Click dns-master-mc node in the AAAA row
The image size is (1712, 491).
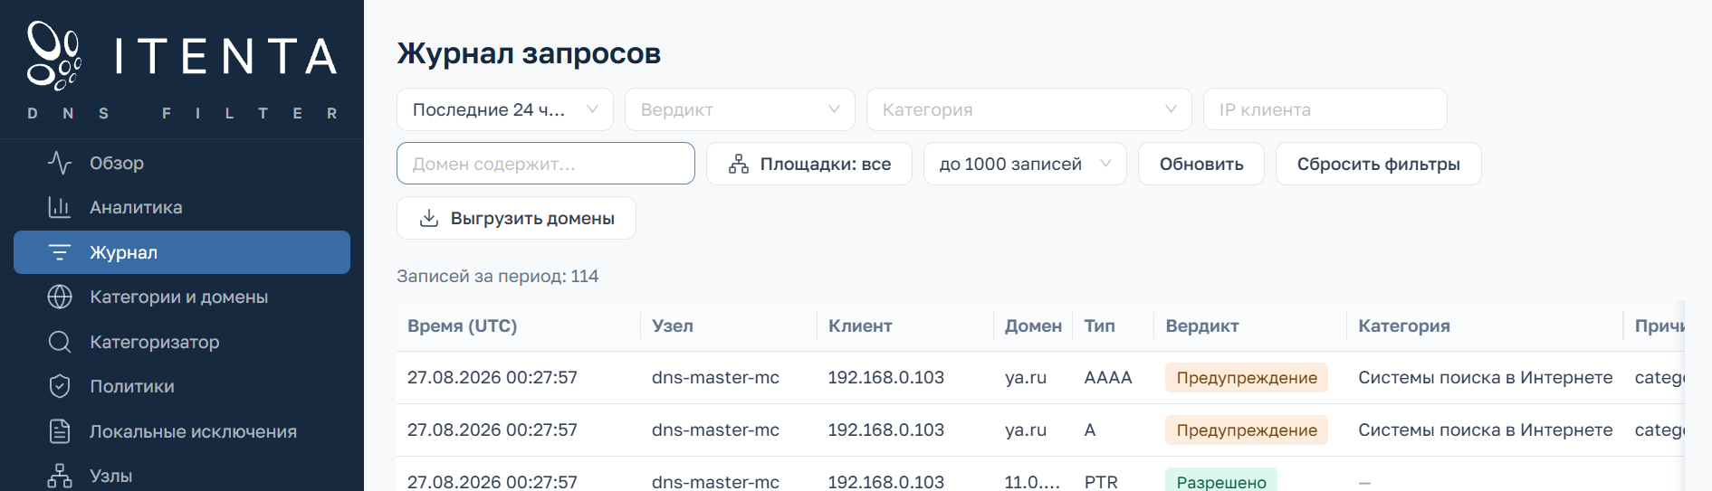point(715,378)
